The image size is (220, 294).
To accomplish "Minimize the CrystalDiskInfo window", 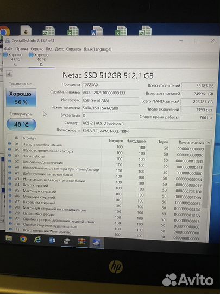I will [x=181, y=41].
